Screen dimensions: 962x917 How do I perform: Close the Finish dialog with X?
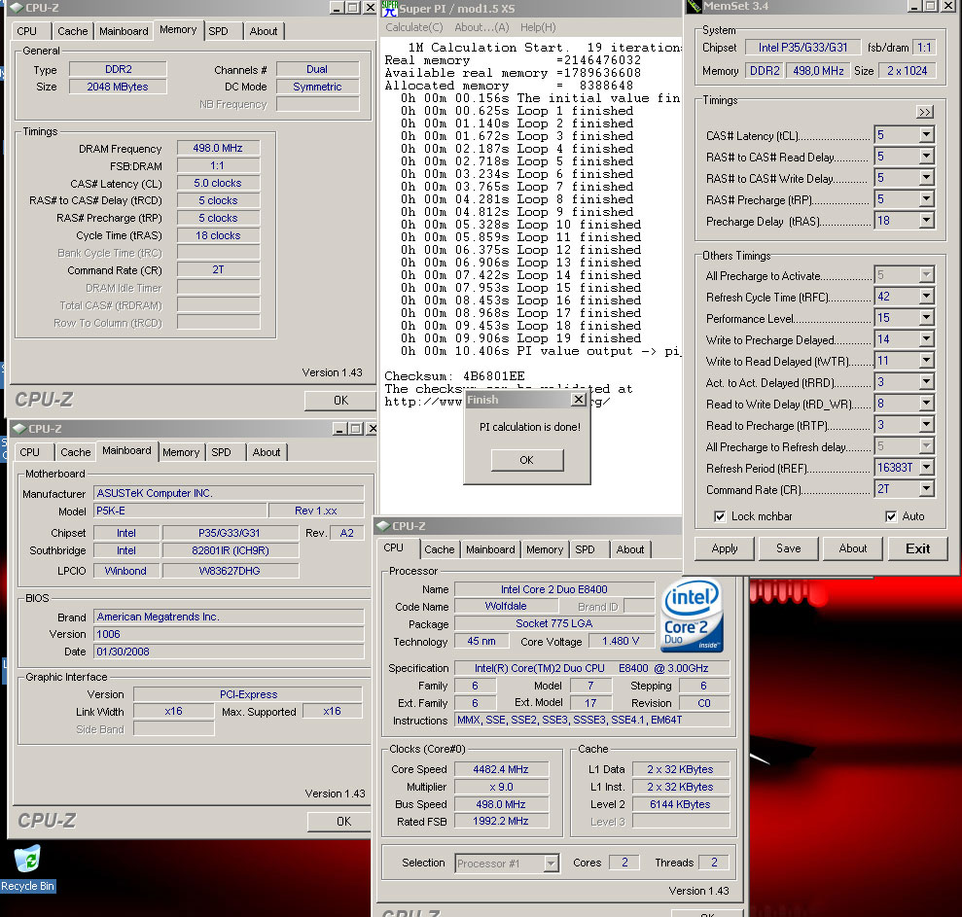pos(579,400)
